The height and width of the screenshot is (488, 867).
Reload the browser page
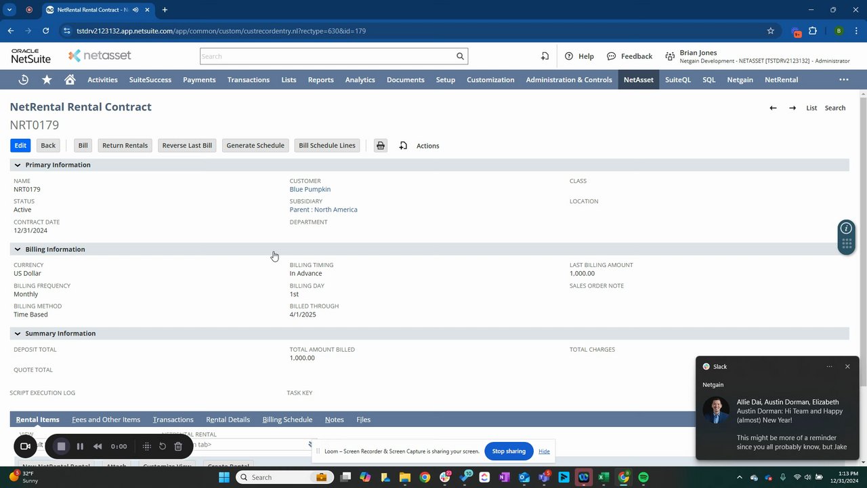[45, 30]
